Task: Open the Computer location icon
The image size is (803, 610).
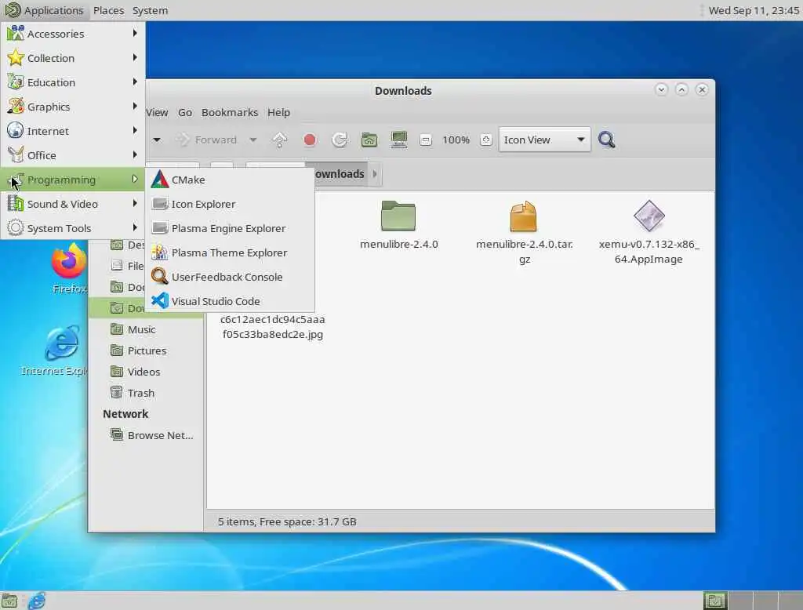Action: tap(399, 140)
